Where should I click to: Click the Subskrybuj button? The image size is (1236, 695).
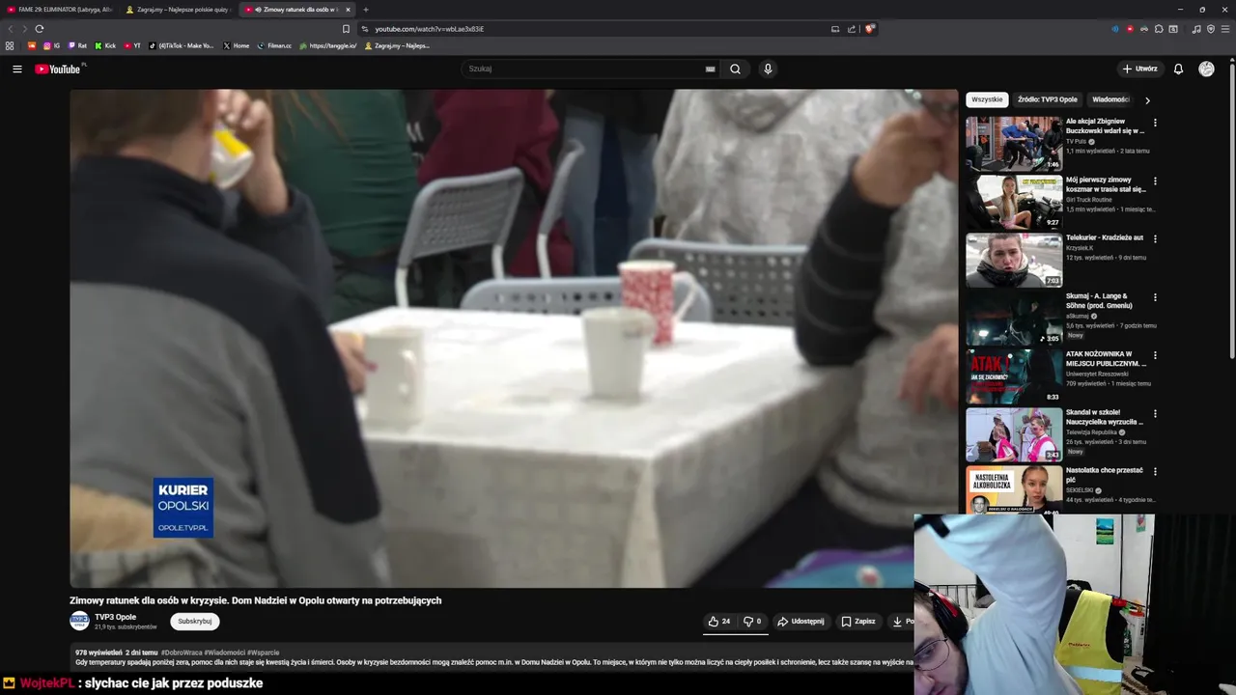[195, 622]
